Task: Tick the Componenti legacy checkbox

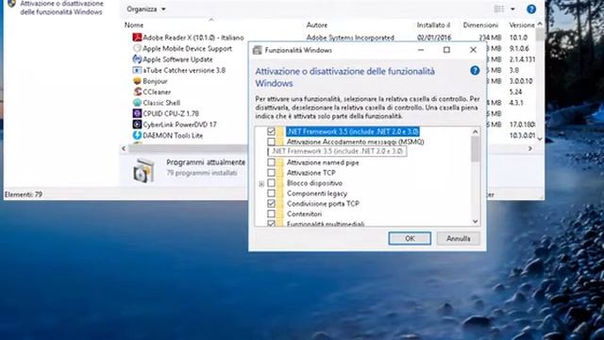Action: [271, 193]
